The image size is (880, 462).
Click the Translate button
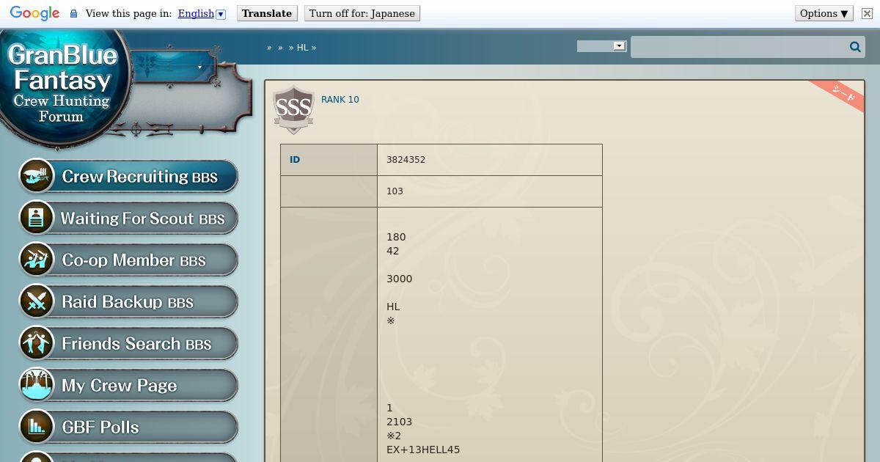coord(267,13)
